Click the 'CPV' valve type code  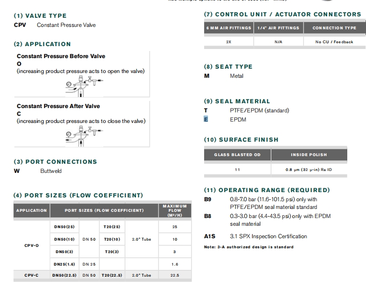[20, 25]
